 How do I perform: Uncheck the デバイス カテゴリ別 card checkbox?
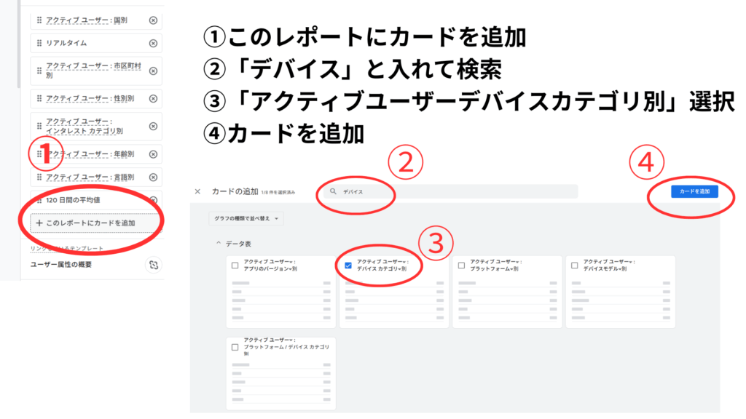[348, 264]
